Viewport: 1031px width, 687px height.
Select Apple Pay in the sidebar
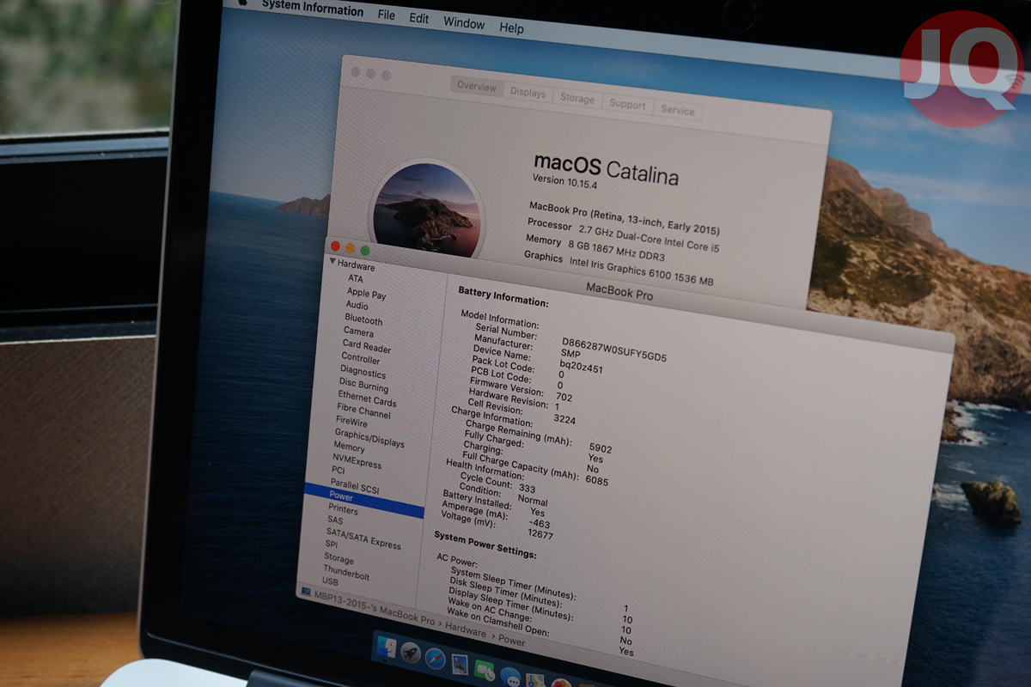click(366, 295)
